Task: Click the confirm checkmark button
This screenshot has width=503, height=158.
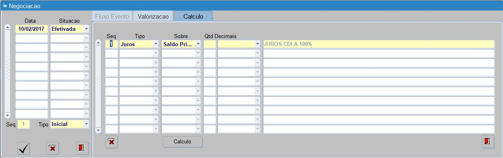Action: [x=24, y=149]
